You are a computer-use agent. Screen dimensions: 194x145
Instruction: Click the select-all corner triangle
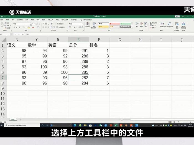(3, 40)
